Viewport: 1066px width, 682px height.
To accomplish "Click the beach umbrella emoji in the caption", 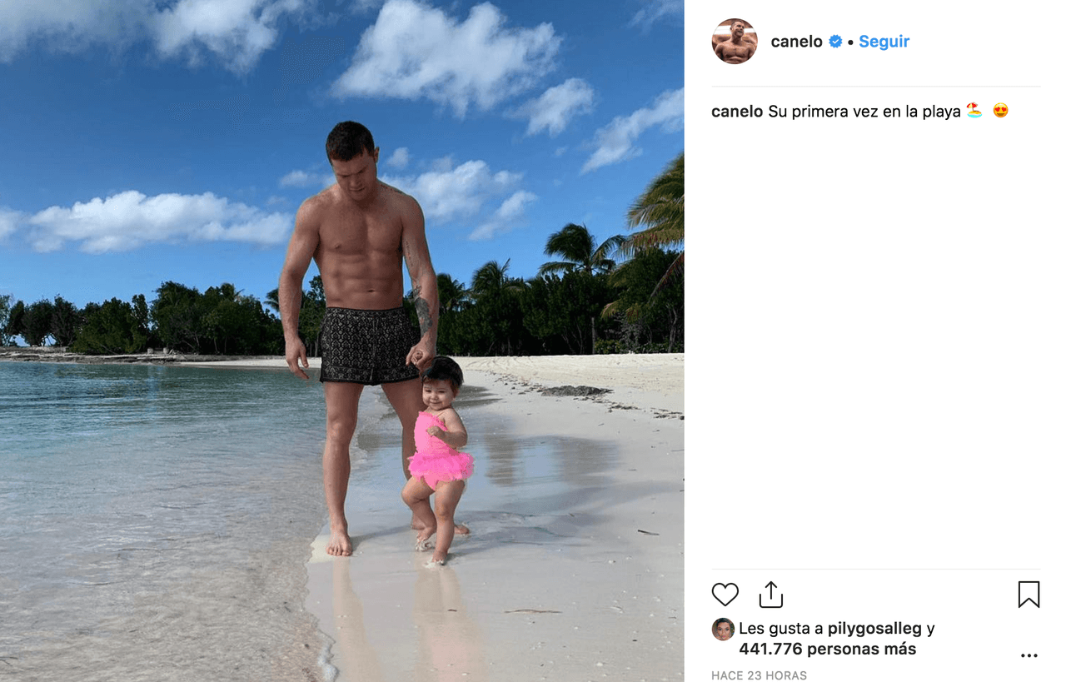I will [974, 110].
